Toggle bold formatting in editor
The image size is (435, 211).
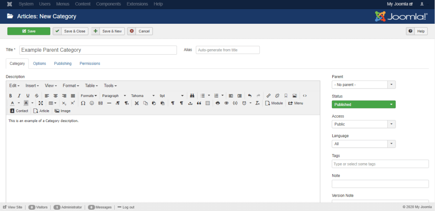[x=11, y=96]
